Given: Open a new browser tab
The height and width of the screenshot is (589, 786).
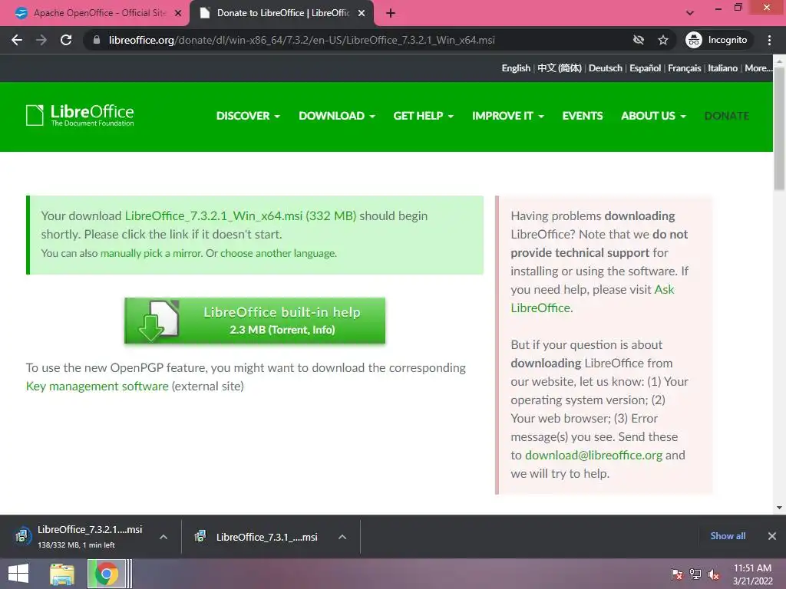Looking at the screenshot, I should 391,13.
